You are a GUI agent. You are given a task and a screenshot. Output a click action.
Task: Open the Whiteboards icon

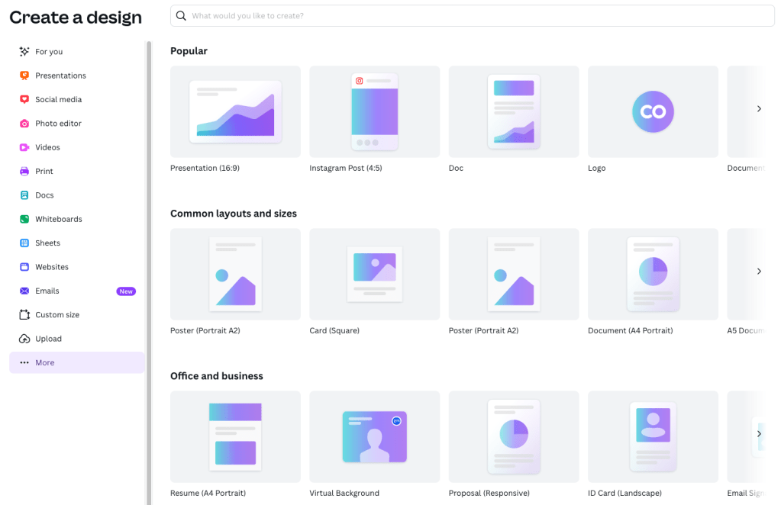coord(24,219)
